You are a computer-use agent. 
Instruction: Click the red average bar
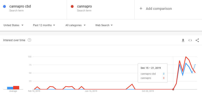coord(16,88)
